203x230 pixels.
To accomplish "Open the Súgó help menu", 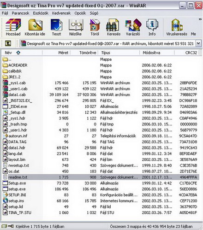I will (x=94, y=13).
